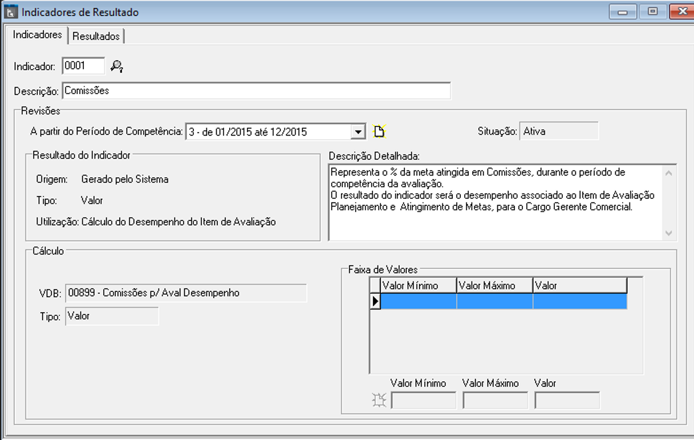Select first-row cell under Valor column
The height and width of the screenshot is (440, 694).
coord(579,302)
